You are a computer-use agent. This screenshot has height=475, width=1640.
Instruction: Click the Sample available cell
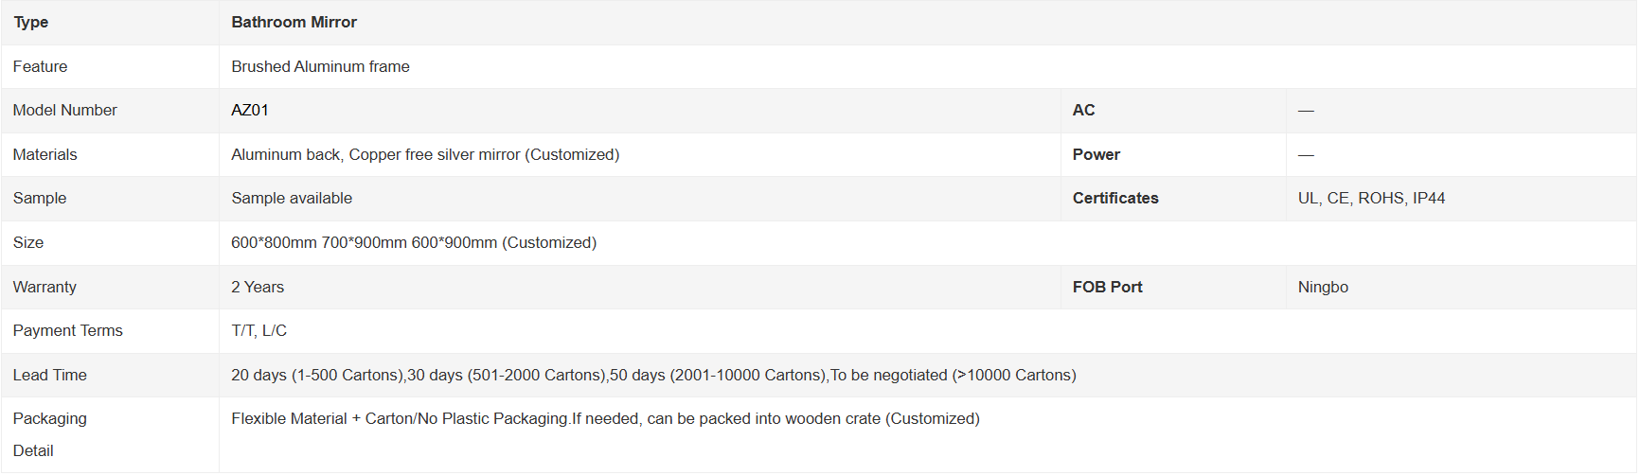(x=640, y=199)
